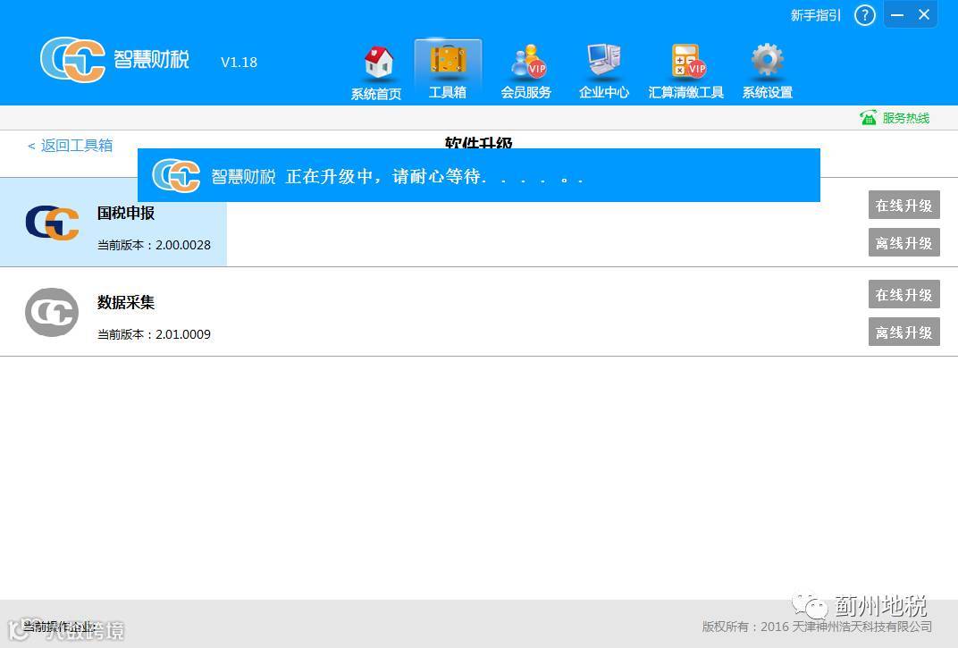
Task: Click the 汇算清缴工具 label
Action: click(686, 92)
